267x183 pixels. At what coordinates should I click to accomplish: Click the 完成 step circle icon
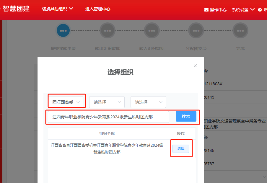tap(240, 30)
